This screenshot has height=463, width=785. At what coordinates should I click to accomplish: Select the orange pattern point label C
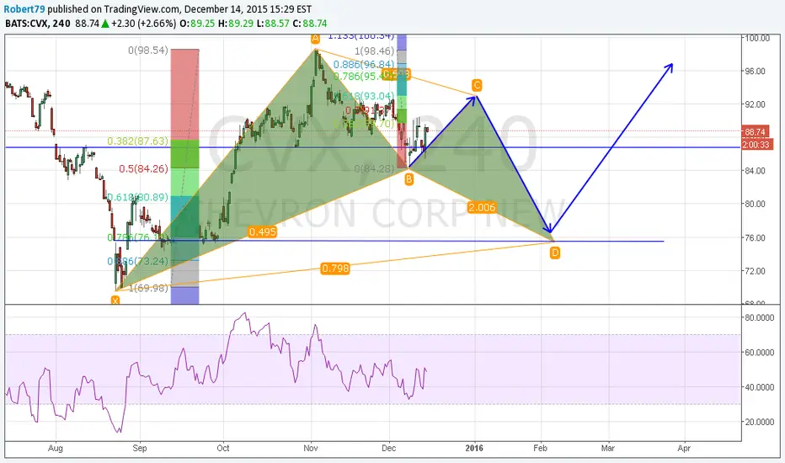click(x=477, y=85)
